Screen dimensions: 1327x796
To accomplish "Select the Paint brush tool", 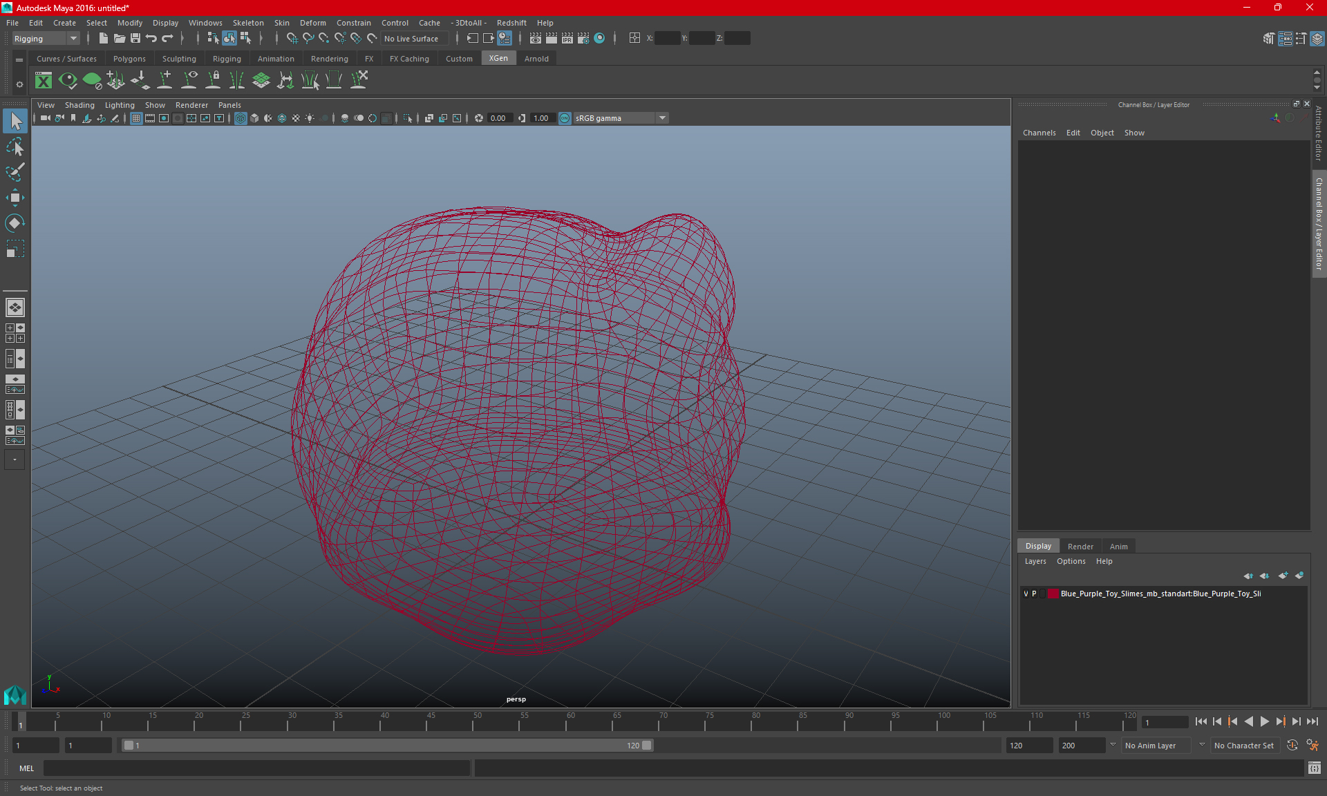I will (15, 171).
